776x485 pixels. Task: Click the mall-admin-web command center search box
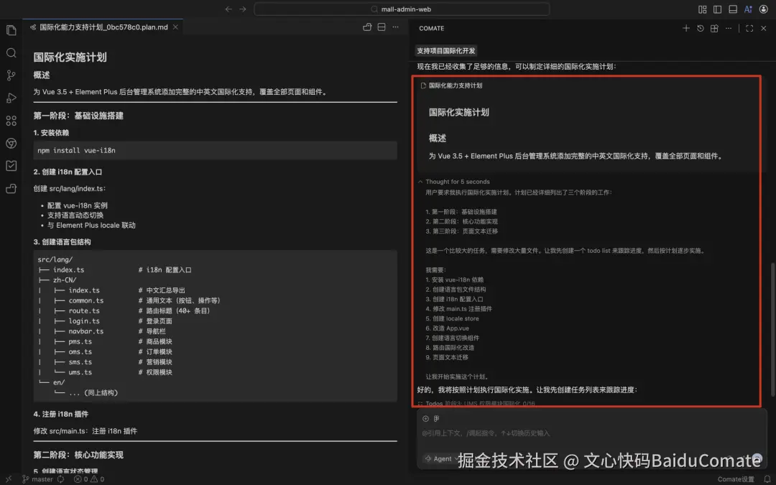pos(402,9)
